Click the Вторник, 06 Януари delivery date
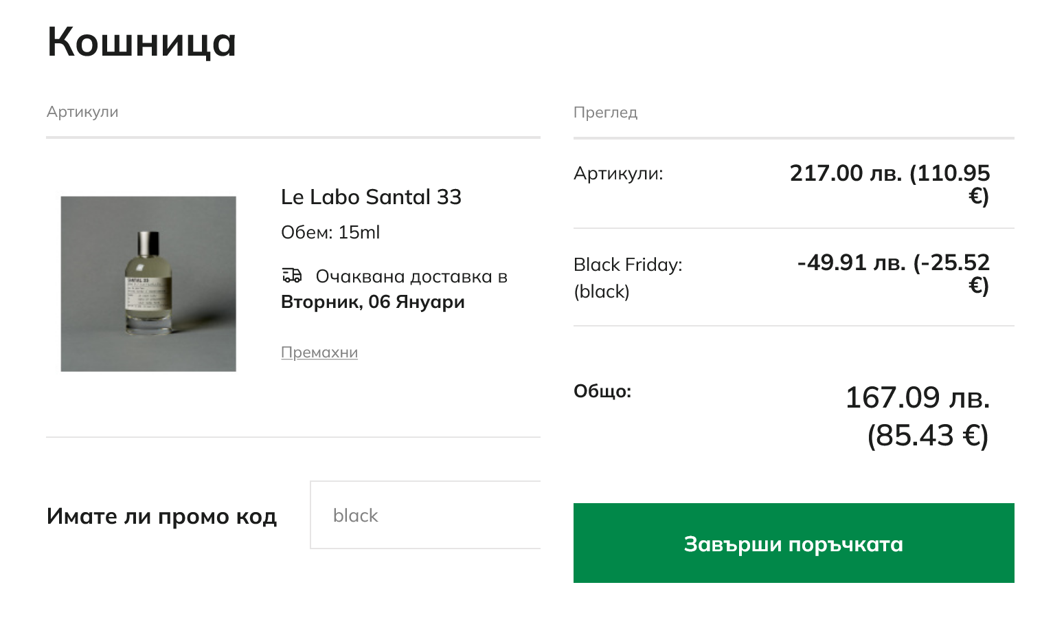The height and width of the screenshot is (642, 1042). pos(373,302)
